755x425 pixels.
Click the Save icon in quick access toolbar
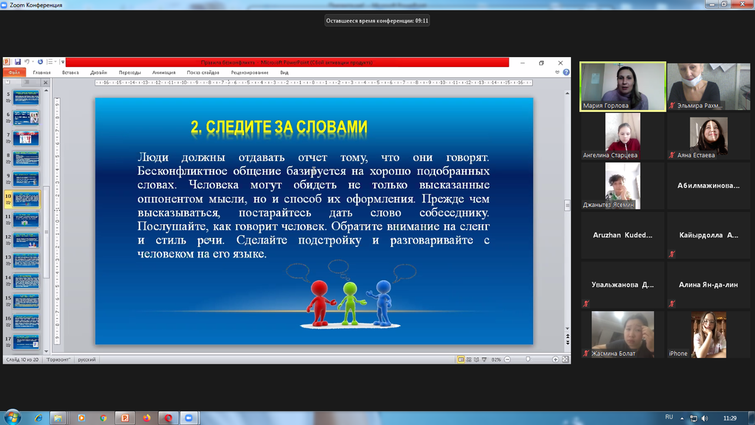coord(18,62)
